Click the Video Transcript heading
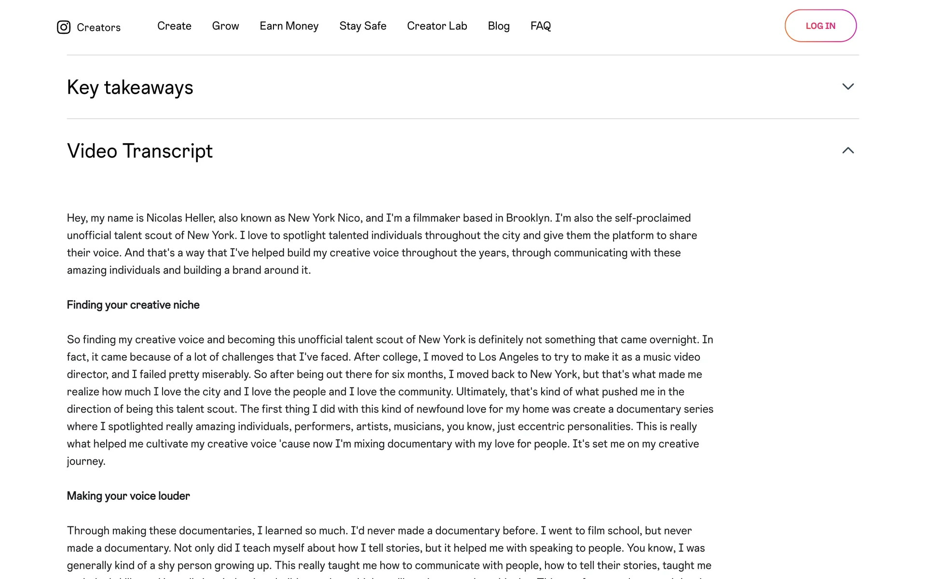926x579 pixels. 140,151
